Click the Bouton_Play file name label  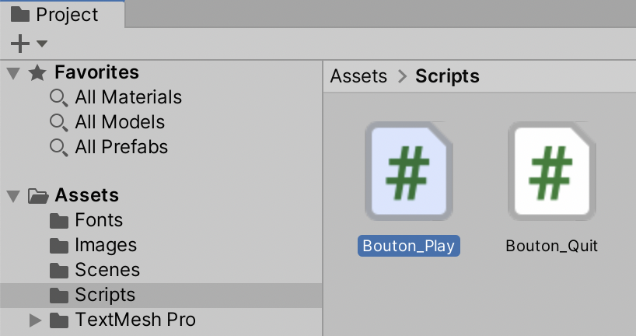(409, 246)
